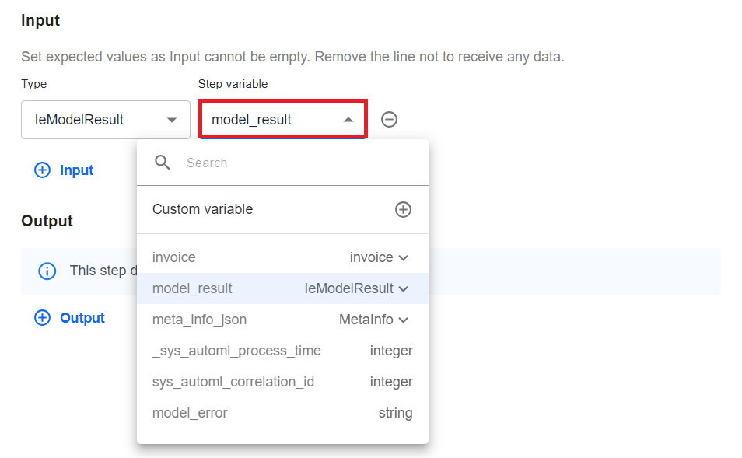Choose _sys_automl_process_time variable
The image size is (742, 458).
[282, 351]
